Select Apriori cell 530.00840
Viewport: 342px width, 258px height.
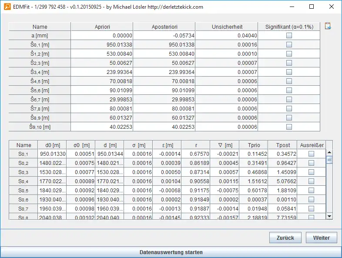click(102, 54)
